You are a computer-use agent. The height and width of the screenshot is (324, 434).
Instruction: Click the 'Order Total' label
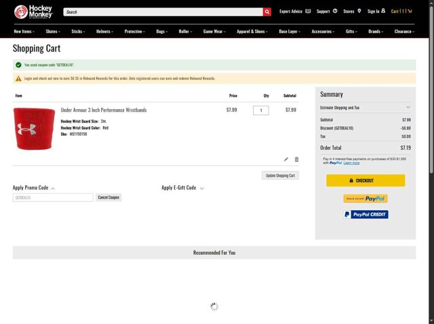click(331, 148)
